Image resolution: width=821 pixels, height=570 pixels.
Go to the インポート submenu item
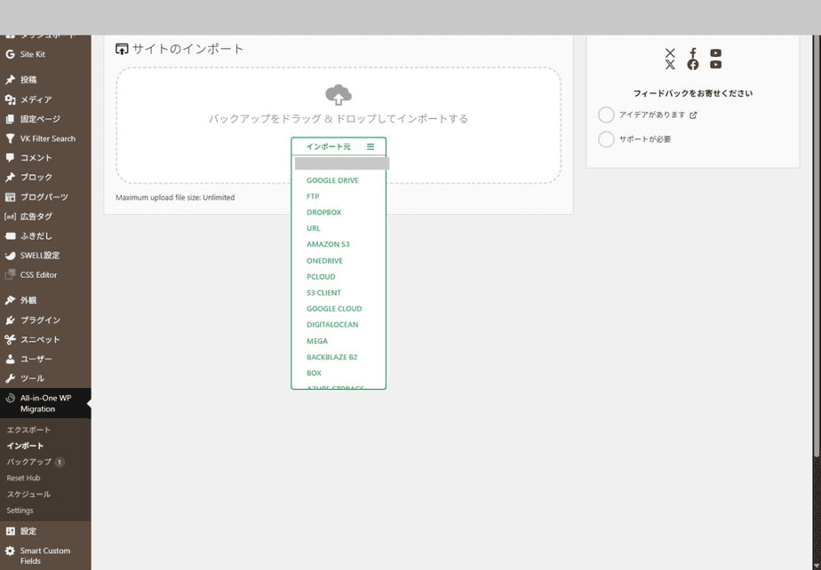pos(25,446)
